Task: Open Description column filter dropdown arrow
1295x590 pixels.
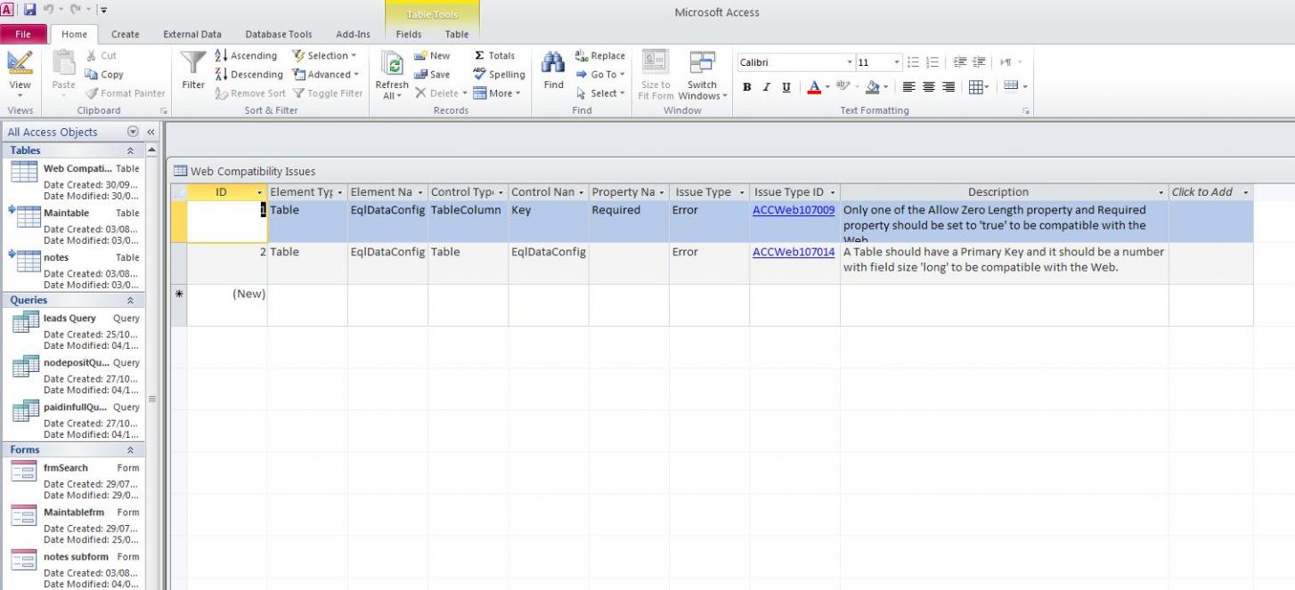Action: click(1161, 192)
